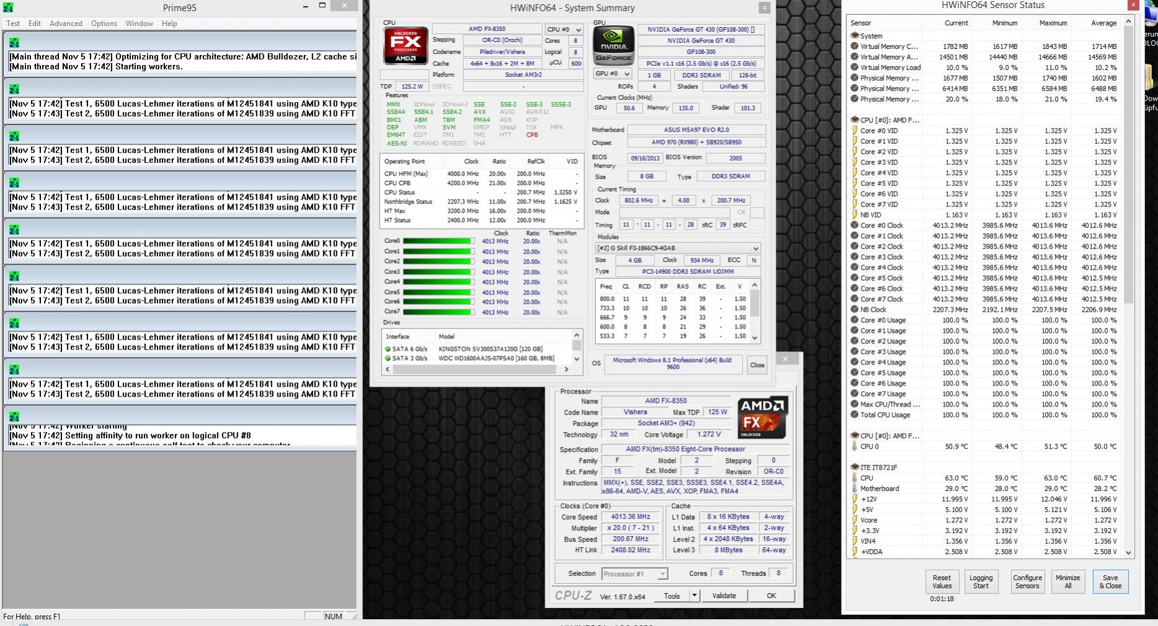Open the CPU-Z Tools dropdown arrow
This screenshot has width=1158, height=626.
pos(695,596)
